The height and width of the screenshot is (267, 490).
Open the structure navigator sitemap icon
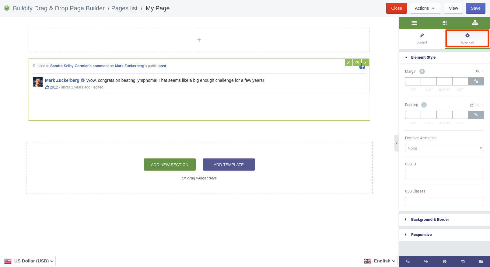[475, 23]
